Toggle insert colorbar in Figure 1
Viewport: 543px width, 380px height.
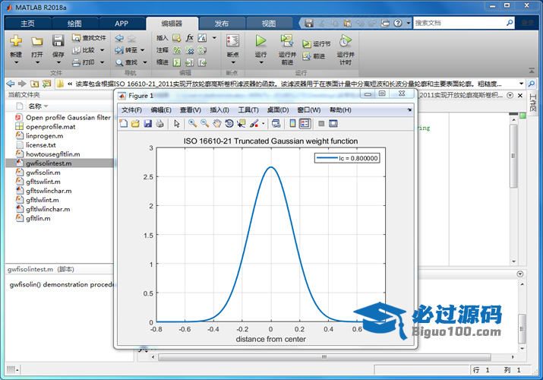(x=292, y=124)
